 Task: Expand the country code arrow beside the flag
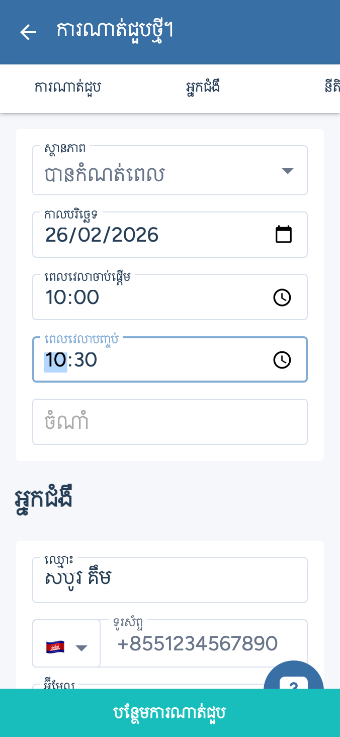[81, 648]
